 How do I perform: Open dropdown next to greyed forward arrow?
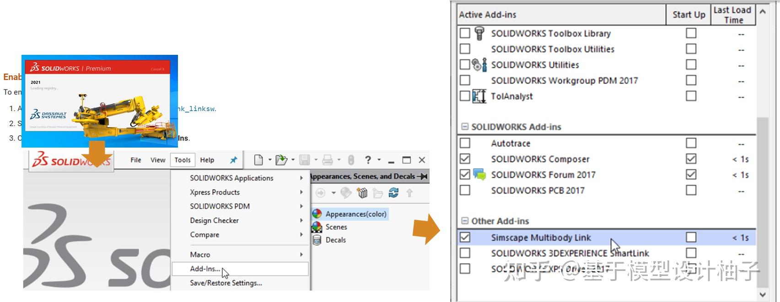pyautogui.click(x=334, y=193)
